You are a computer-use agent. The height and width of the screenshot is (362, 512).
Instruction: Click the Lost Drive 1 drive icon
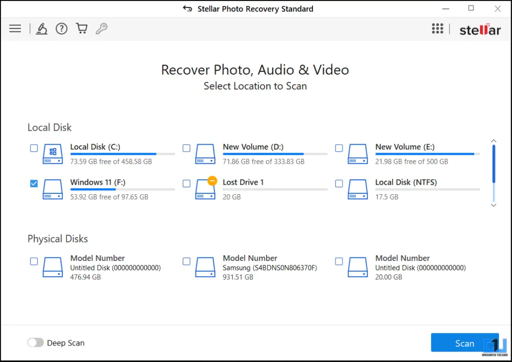coord(205,189)
